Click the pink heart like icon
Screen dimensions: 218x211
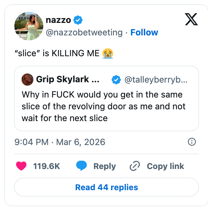point(22,166)
